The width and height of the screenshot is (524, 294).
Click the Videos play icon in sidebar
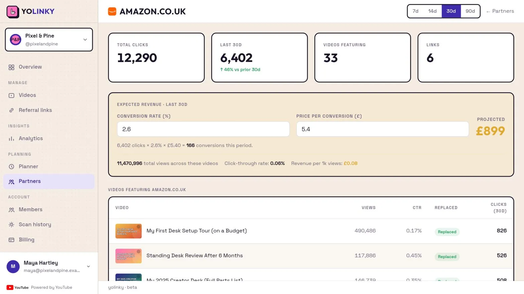[11, 96]
